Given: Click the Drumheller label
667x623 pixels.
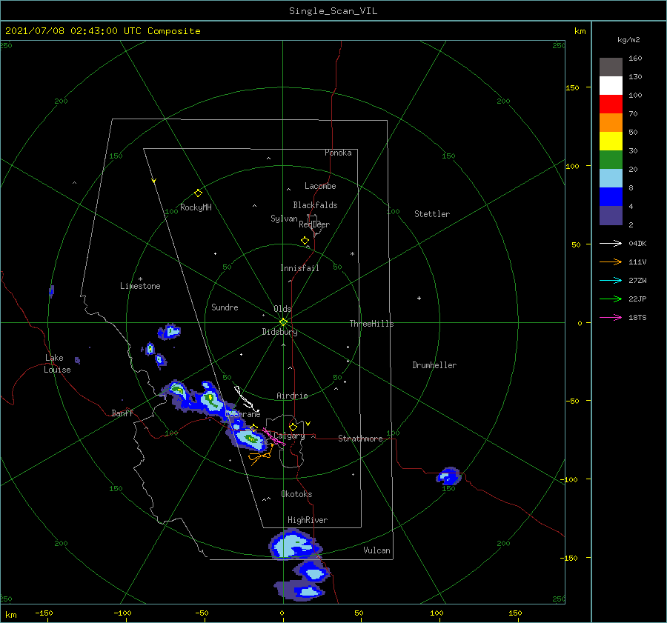Looking at the screenshot, I should pyautogui.click(x=434, y=365).
